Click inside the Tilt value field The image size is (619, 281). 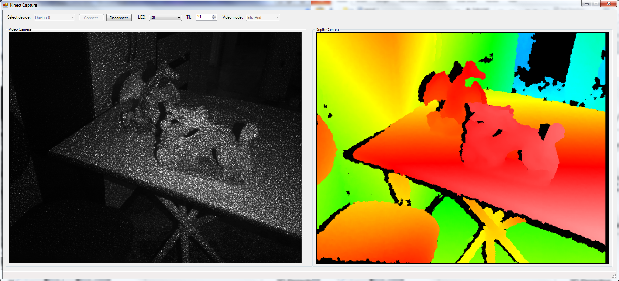point(203,17)
